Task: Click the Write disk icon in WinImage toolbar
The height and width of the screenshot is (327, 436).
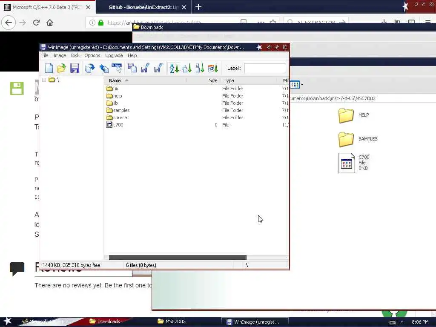Action: coord(145,68)
